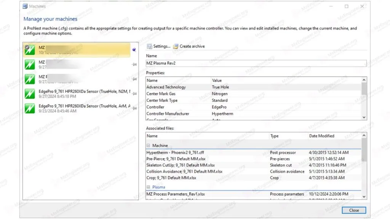Collapse the Machine group in Associated files

(148, 145)
